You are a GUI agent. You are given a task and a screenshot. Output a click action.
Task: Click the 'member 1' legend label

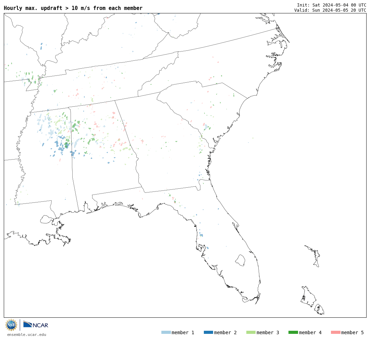[183, 332]
